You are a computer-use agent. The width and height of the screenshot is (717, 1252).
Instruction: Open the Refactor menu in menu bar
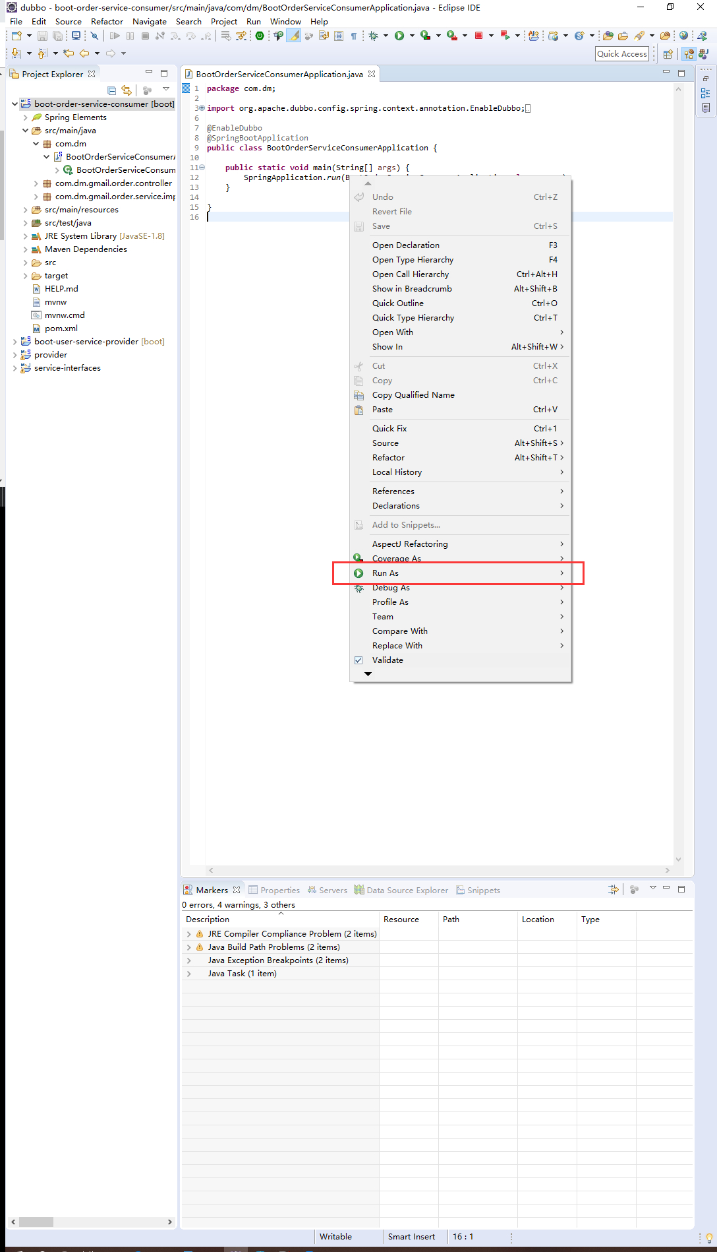point(107,22)
